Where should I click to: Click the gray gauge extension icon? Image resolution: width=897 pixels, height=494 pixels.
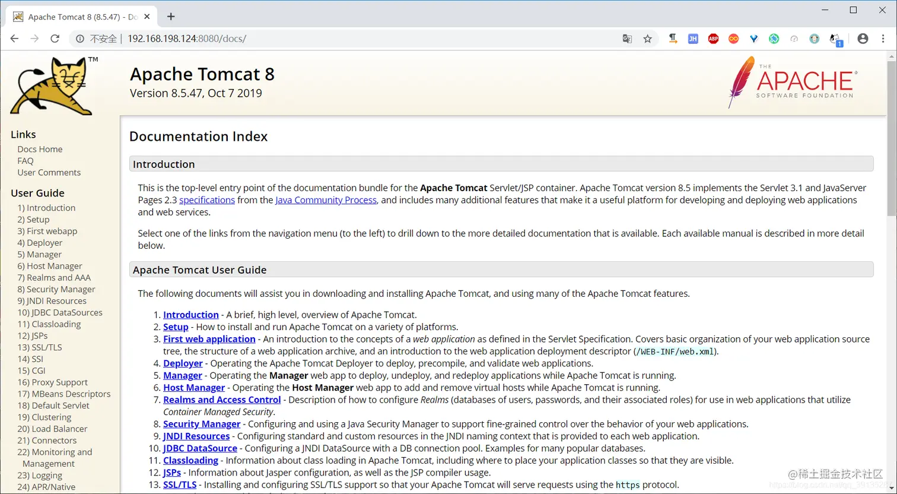794,39
